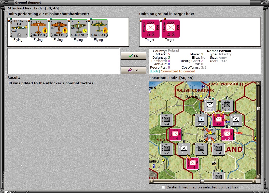Click the map horizontal scrollbar thumb
The image size is (269, 193).
click(x=202, y=181)
